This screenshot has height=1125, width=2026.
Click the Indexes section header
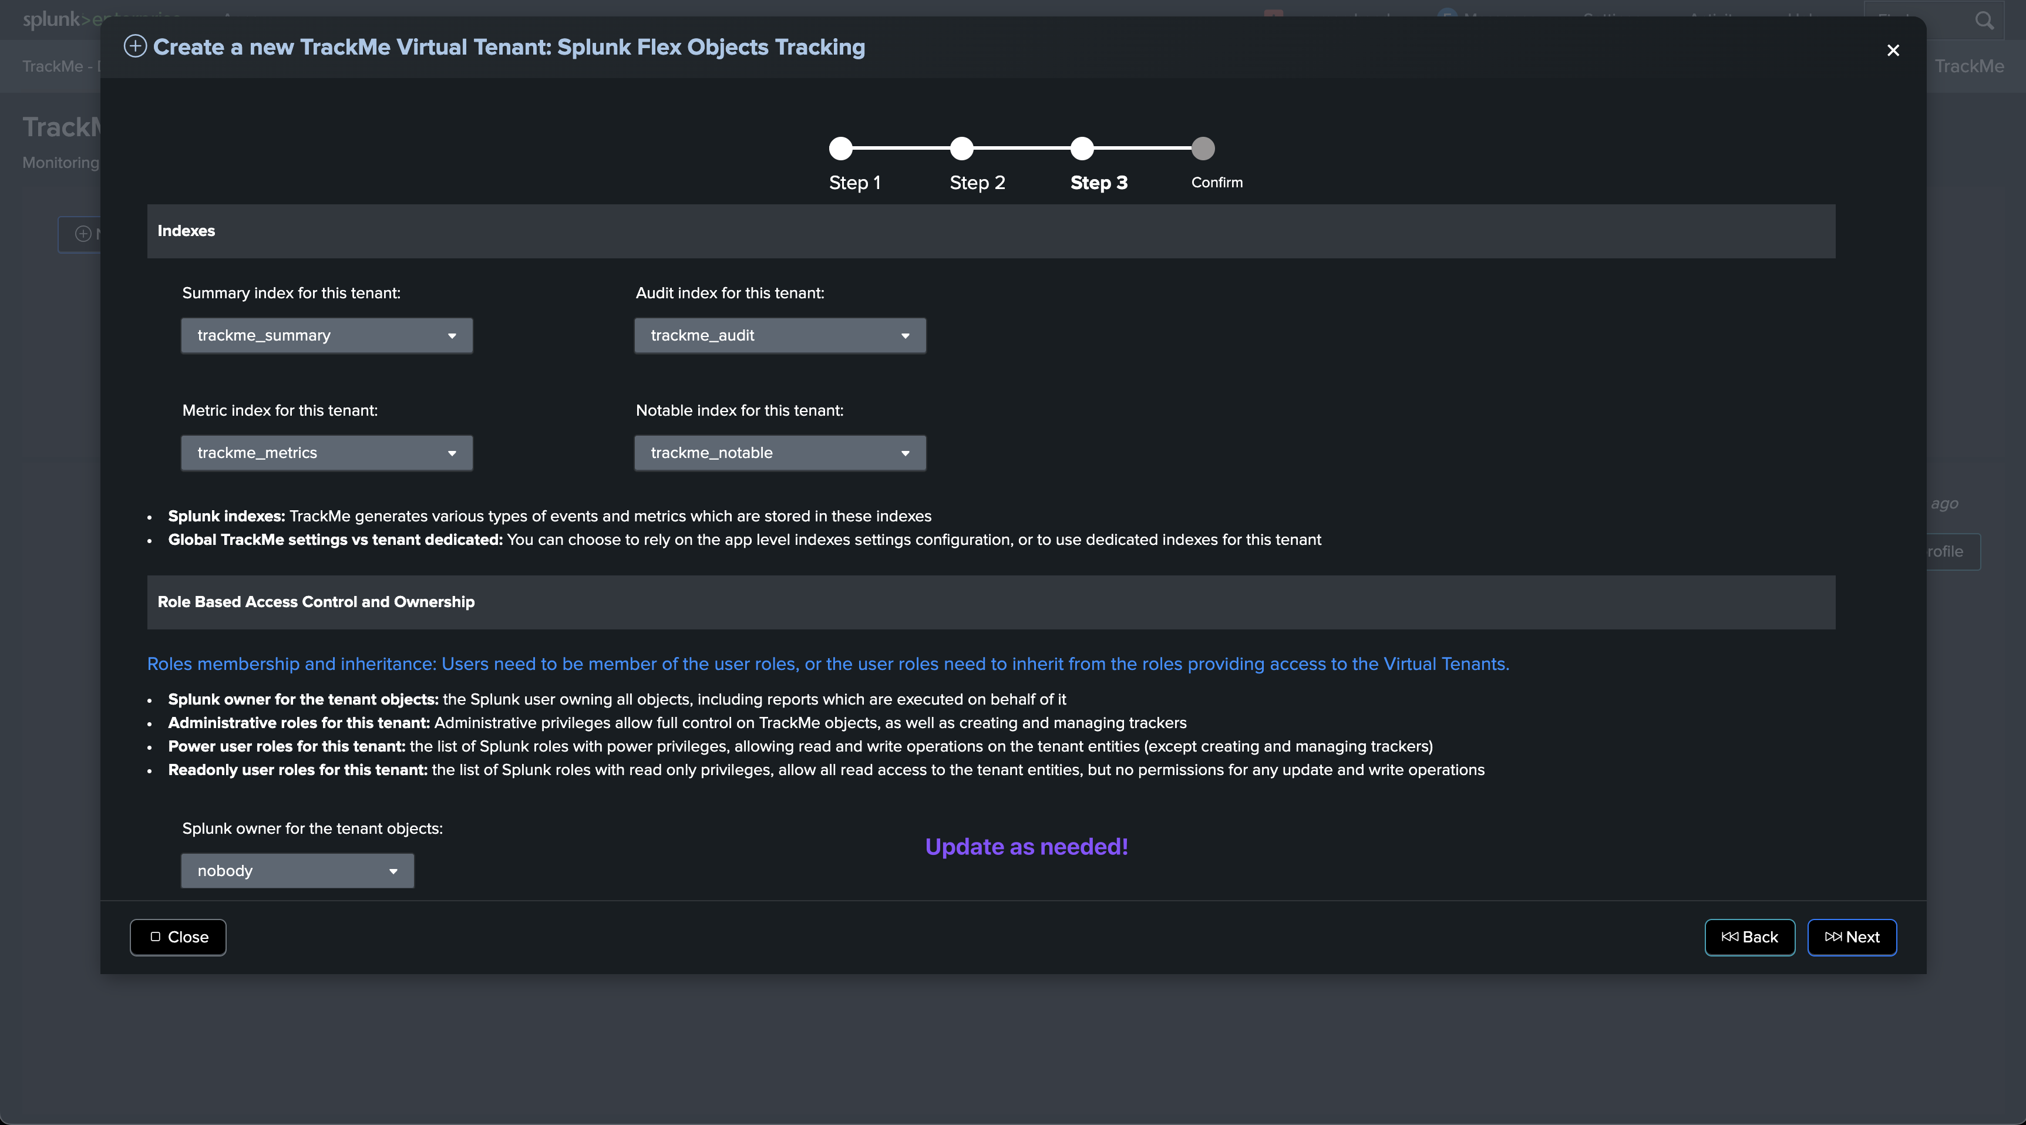pos(991,231)
